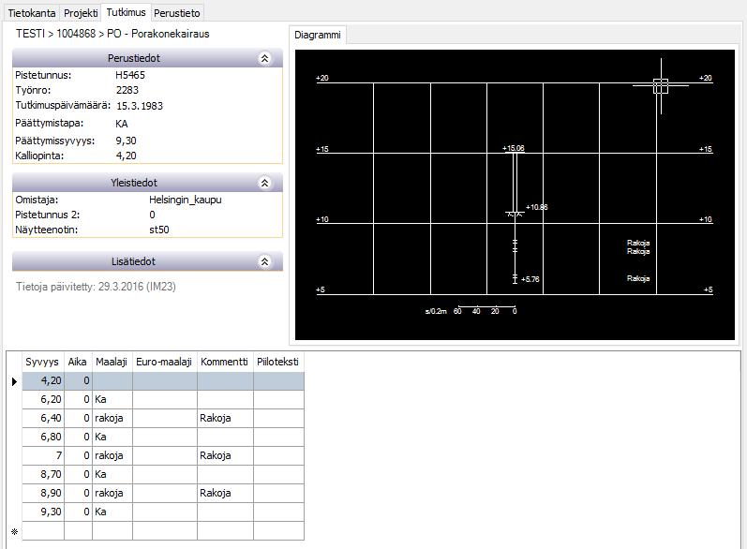Select the Syvyys cell 6,40

(x=43, y=418)
